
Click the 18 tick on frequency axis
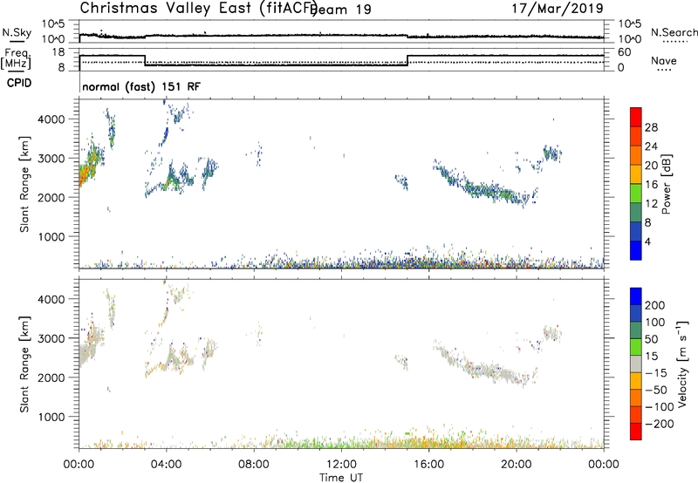point(58,52)
